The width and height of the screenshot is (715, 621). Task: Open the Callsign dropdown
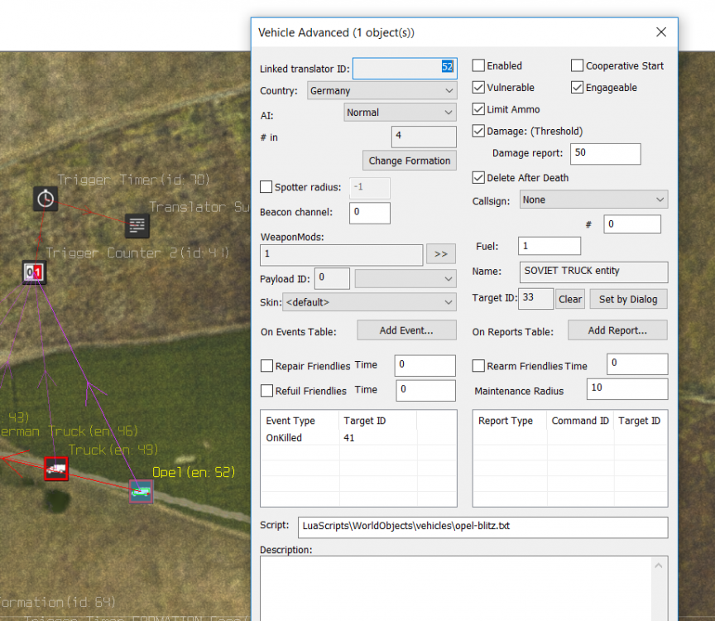pos(593,200)
